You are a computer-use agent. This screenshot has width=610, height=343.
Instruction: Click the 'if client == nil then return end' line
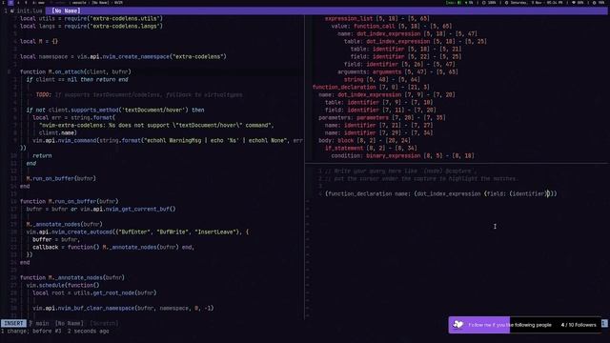[77, 79]
